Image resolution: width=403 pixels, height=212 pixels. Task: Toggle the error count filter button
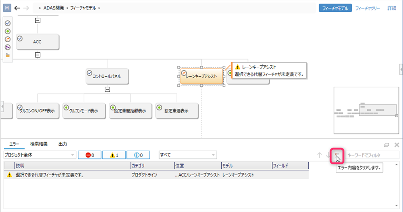click(x=89, y=155)
